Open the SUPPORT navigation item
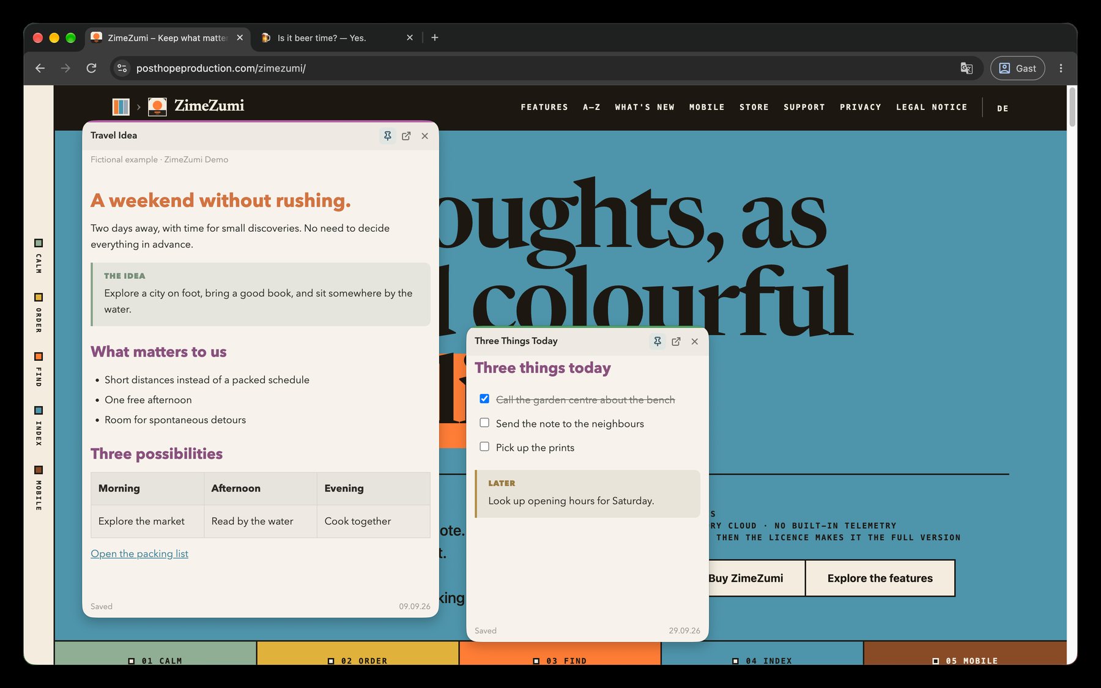The width and height of the screenshot is (1101, 688). pos(804,107)
